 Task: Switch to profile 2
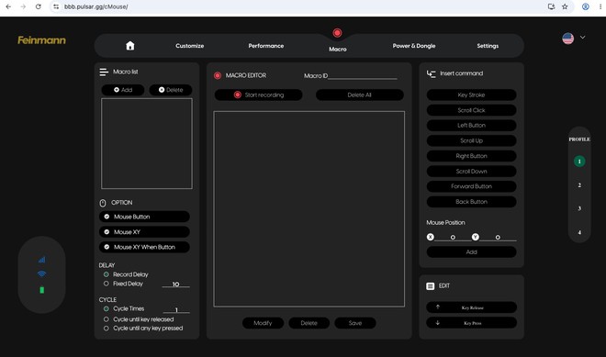point(579,185)
